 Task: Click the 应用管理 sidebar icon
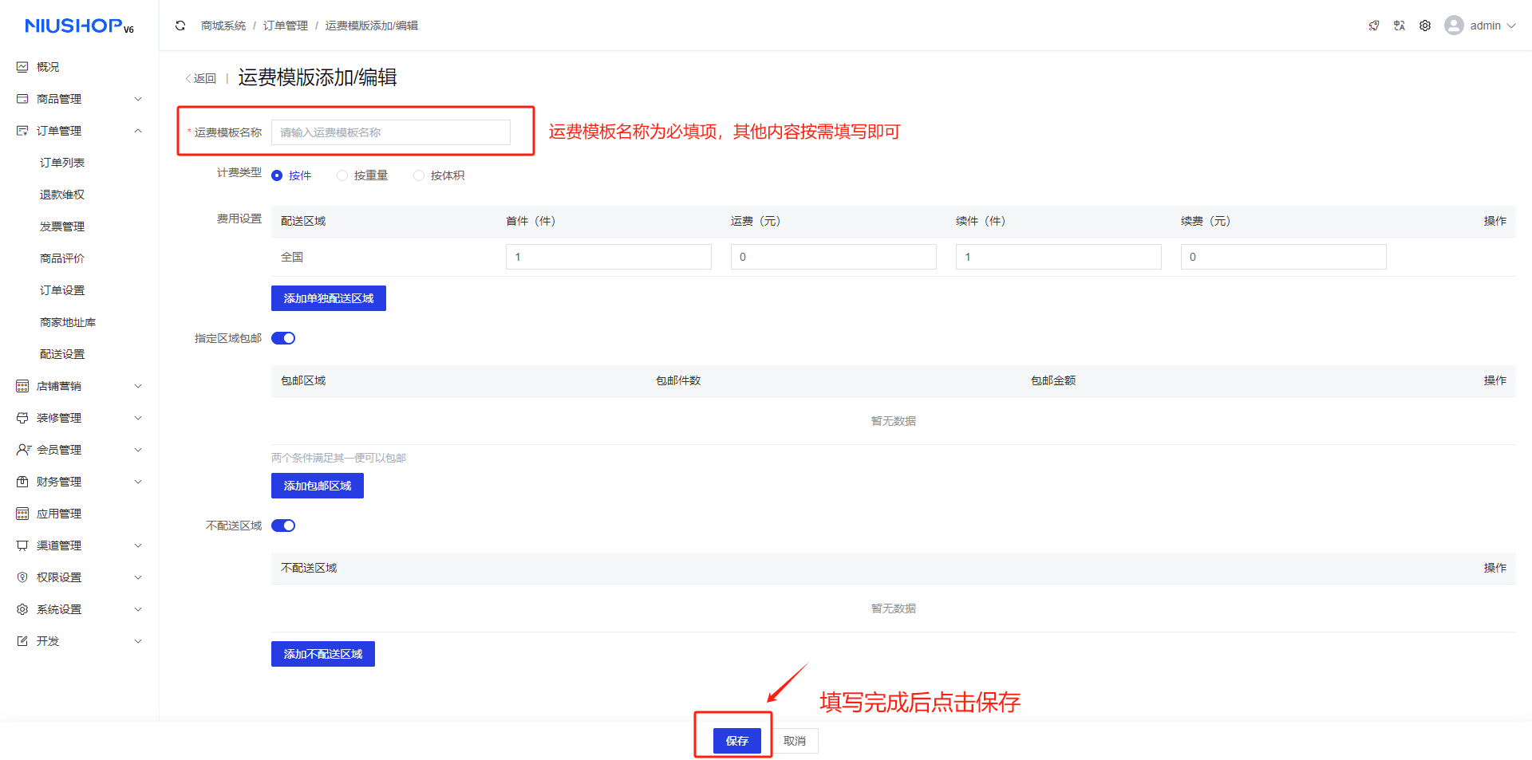pyautogui.click(x=22, y=514)
